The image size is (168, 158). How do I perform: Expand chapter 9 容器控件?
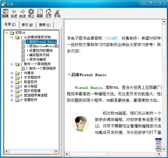pos(12,100)
